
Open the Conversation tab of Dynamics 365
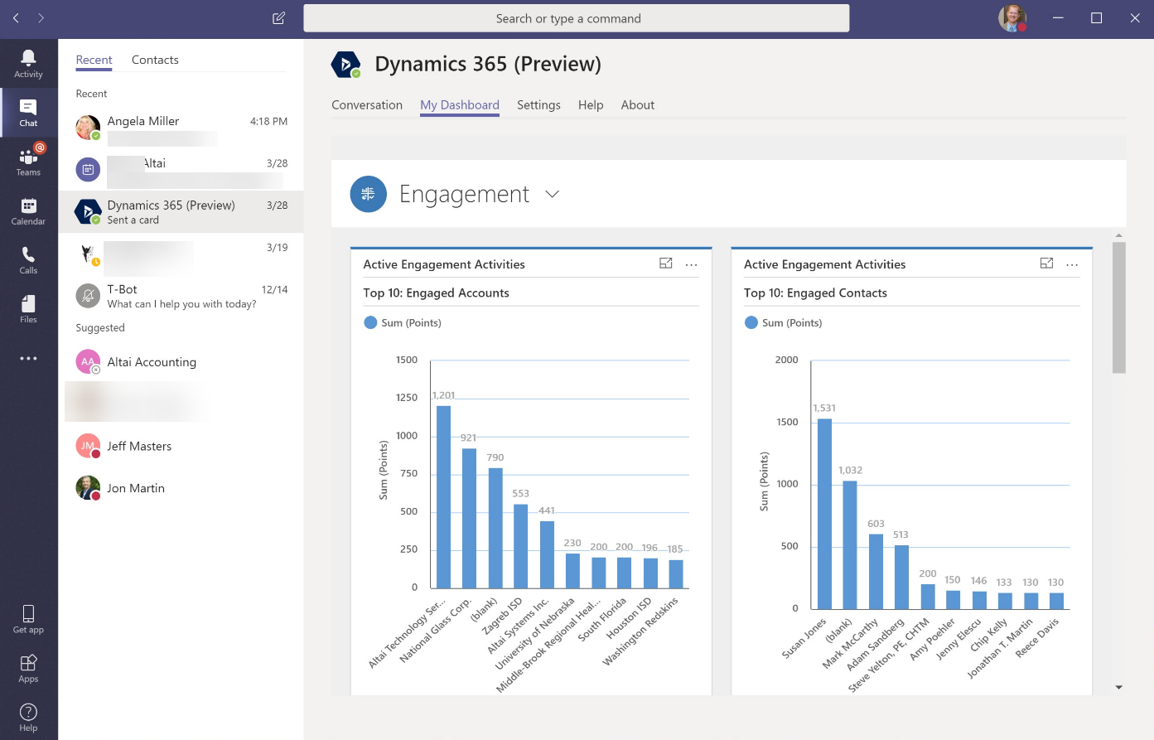pyautogui.click(x=367, y=105)
